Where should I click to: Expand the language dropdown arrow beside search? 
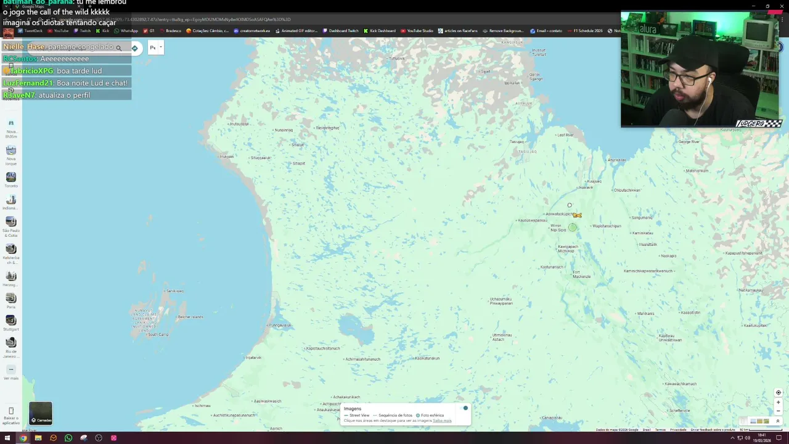[161, 47]
